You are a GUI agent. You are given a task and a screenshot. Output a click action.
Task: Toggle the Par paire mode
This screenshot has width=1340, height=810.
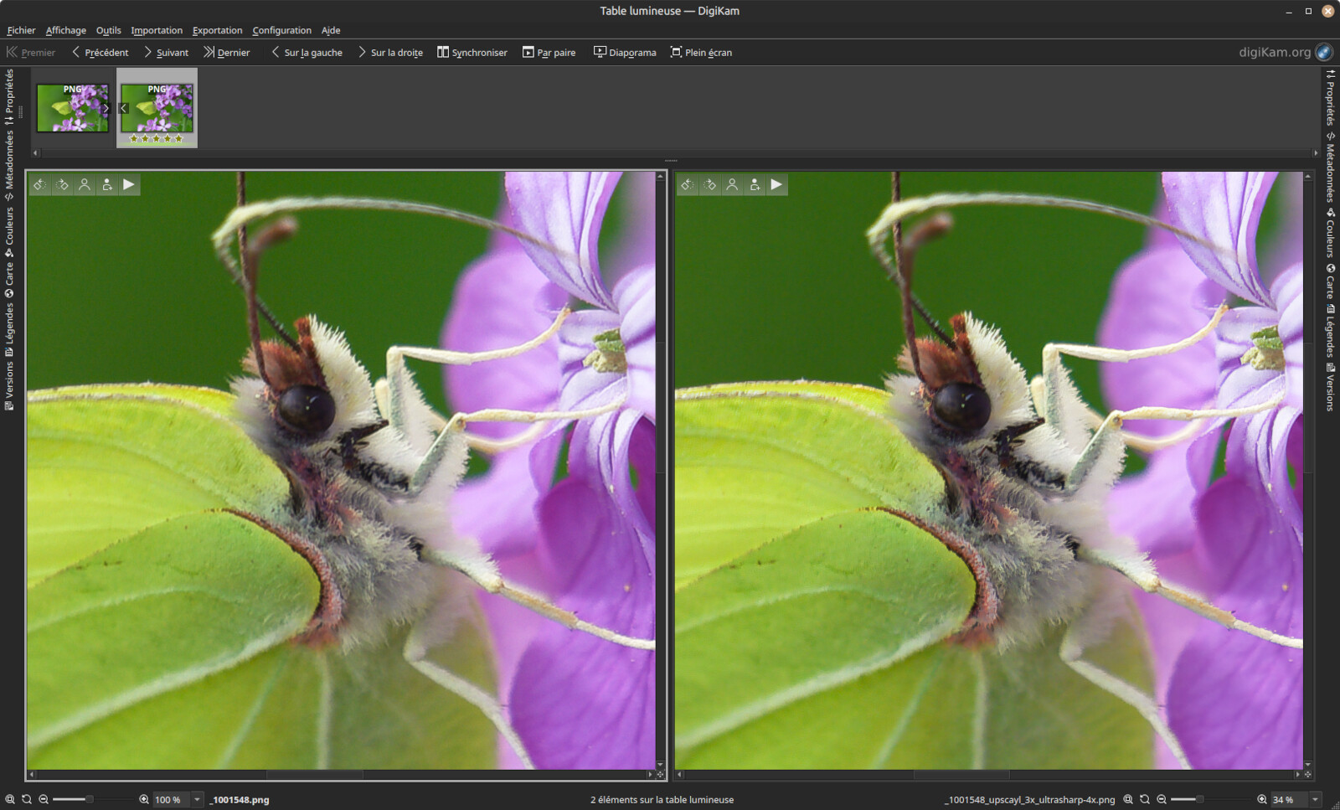(x=549, y=52)
